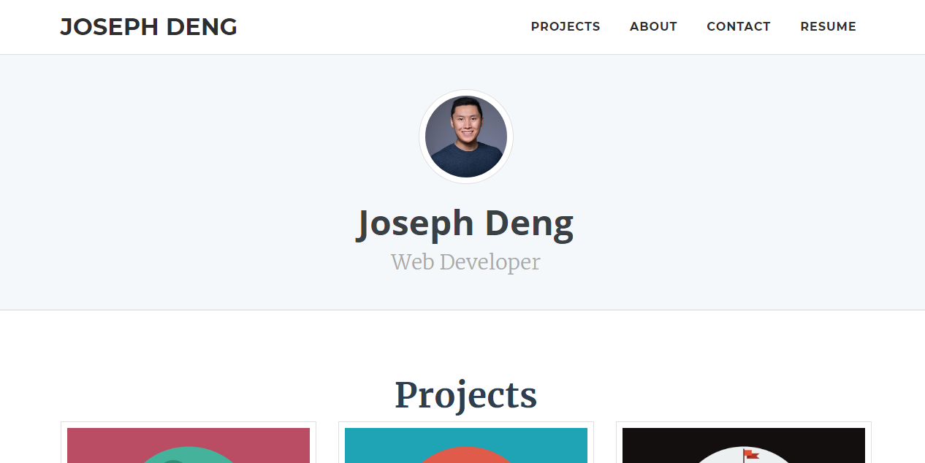This screenshot has height=463, width=925.
Task: Click the circular profile photo
Action: tap(466, 136)
